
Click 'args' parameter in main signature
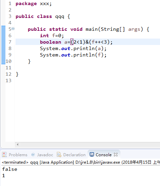134,29
